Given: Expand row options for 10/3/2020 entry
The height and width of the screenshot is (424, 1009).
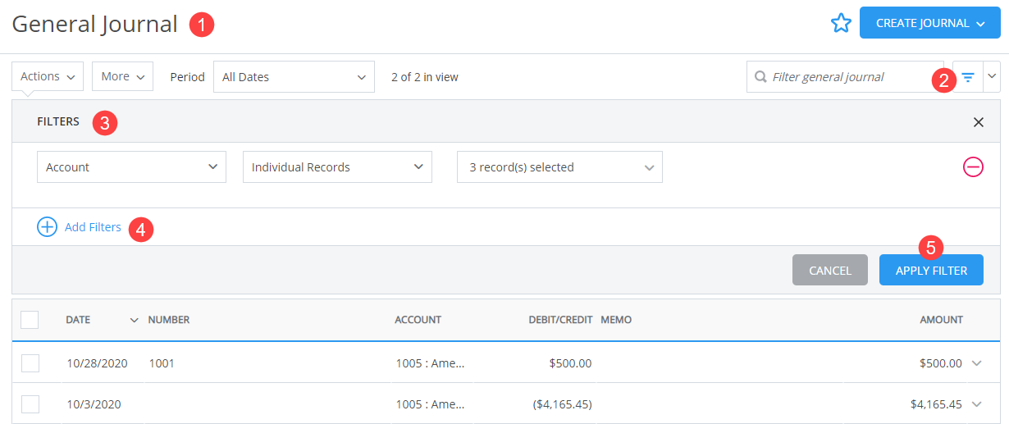Looking at the screenshot, I should pos(976,403).
